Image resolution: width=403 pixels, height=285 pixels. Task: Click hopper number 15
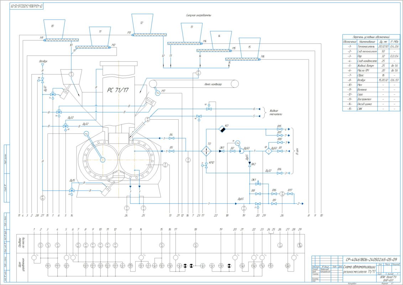pyautogui.click(x=250, y=48)
